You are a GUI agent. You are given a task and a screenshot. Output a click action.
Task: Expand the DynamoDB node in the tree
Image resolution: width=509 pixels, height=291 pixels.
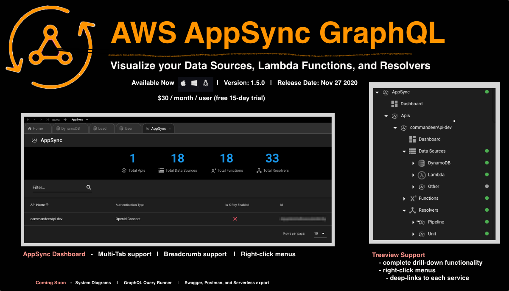click(x=413, y=163)
